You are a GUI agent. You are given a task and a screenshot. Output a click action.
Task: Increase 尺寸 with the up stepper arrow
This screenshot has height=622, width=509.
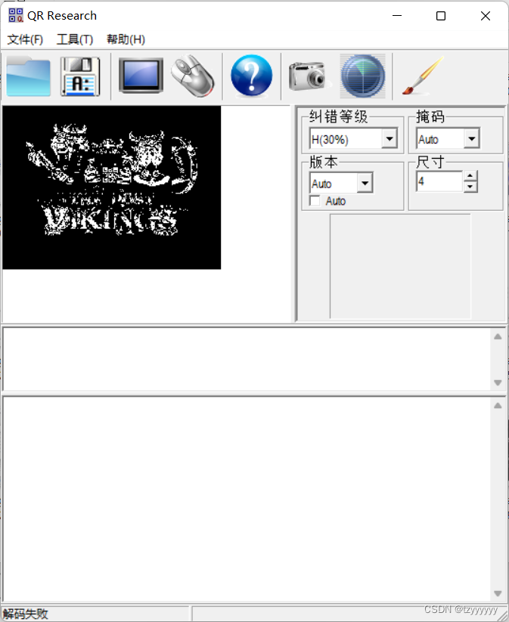[470, 176]
